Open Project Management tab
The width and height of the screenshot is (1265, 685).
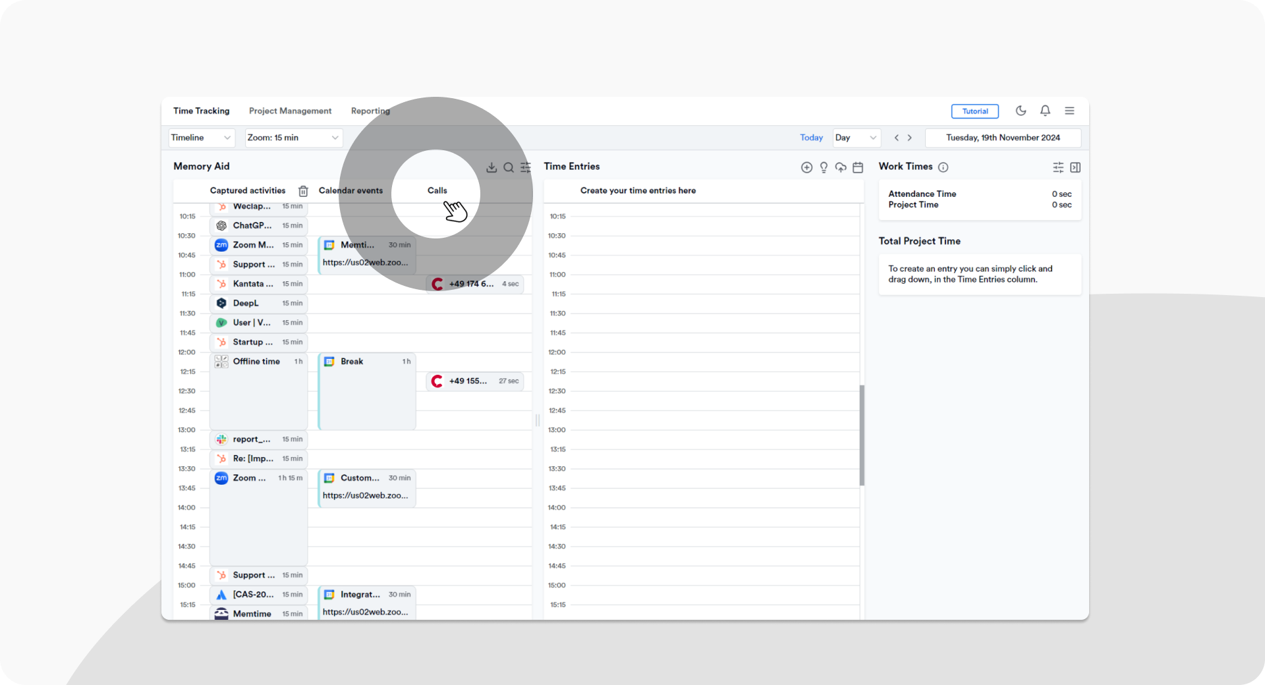(x=290, y=111)
